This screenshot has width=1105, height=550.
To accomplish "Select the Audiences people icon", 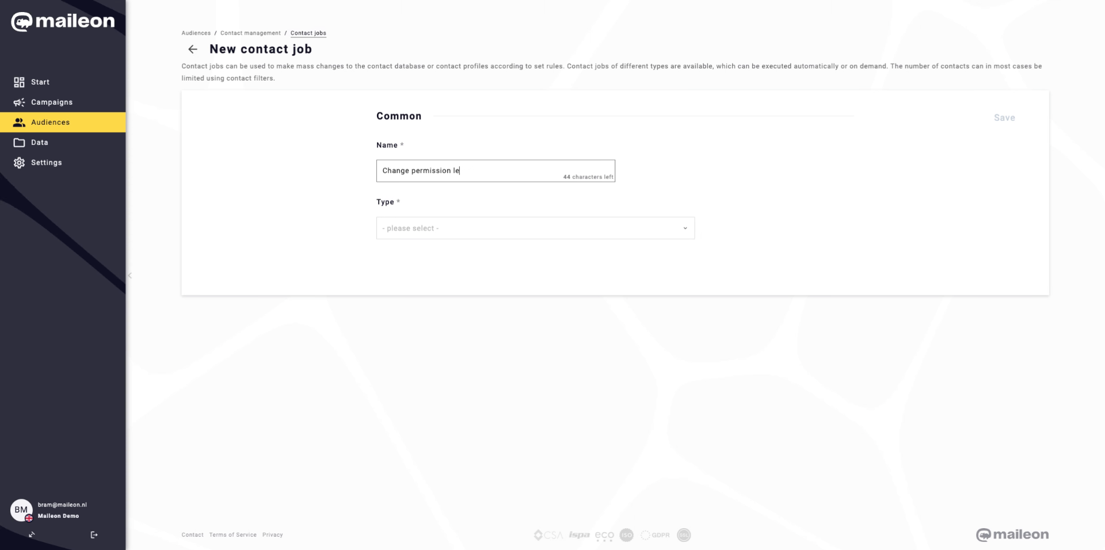I will (x=19, y=123).
